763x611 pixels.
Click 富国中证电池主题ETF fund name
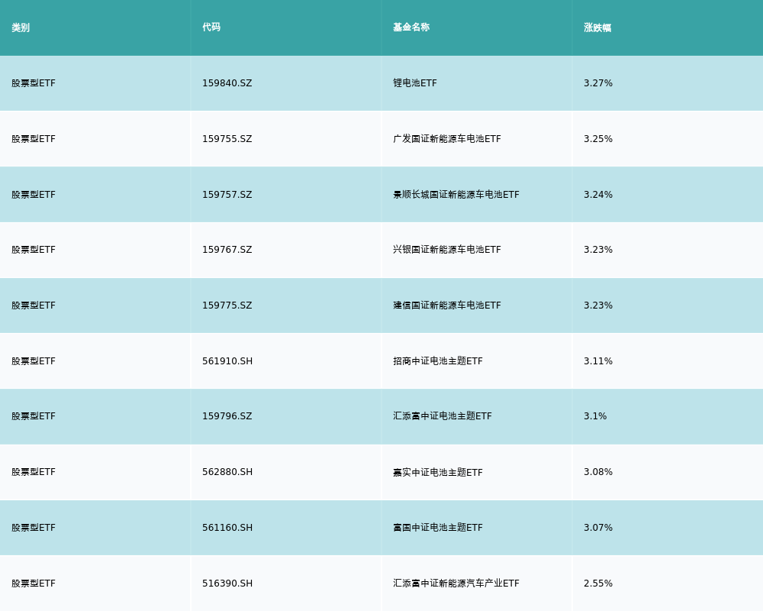pos(438,528)
